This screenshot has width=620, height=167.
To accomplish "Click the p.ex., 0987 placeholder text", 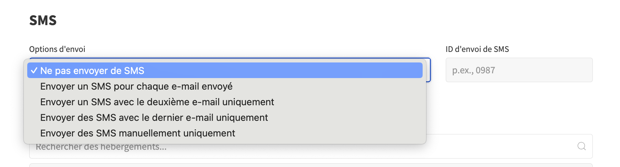I will coord(473,70).
